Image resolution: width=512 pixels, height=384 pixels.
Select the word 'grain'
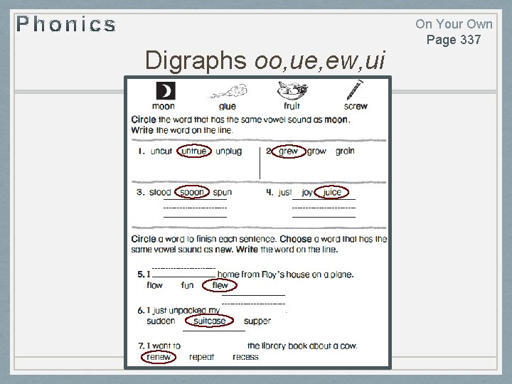345,151
